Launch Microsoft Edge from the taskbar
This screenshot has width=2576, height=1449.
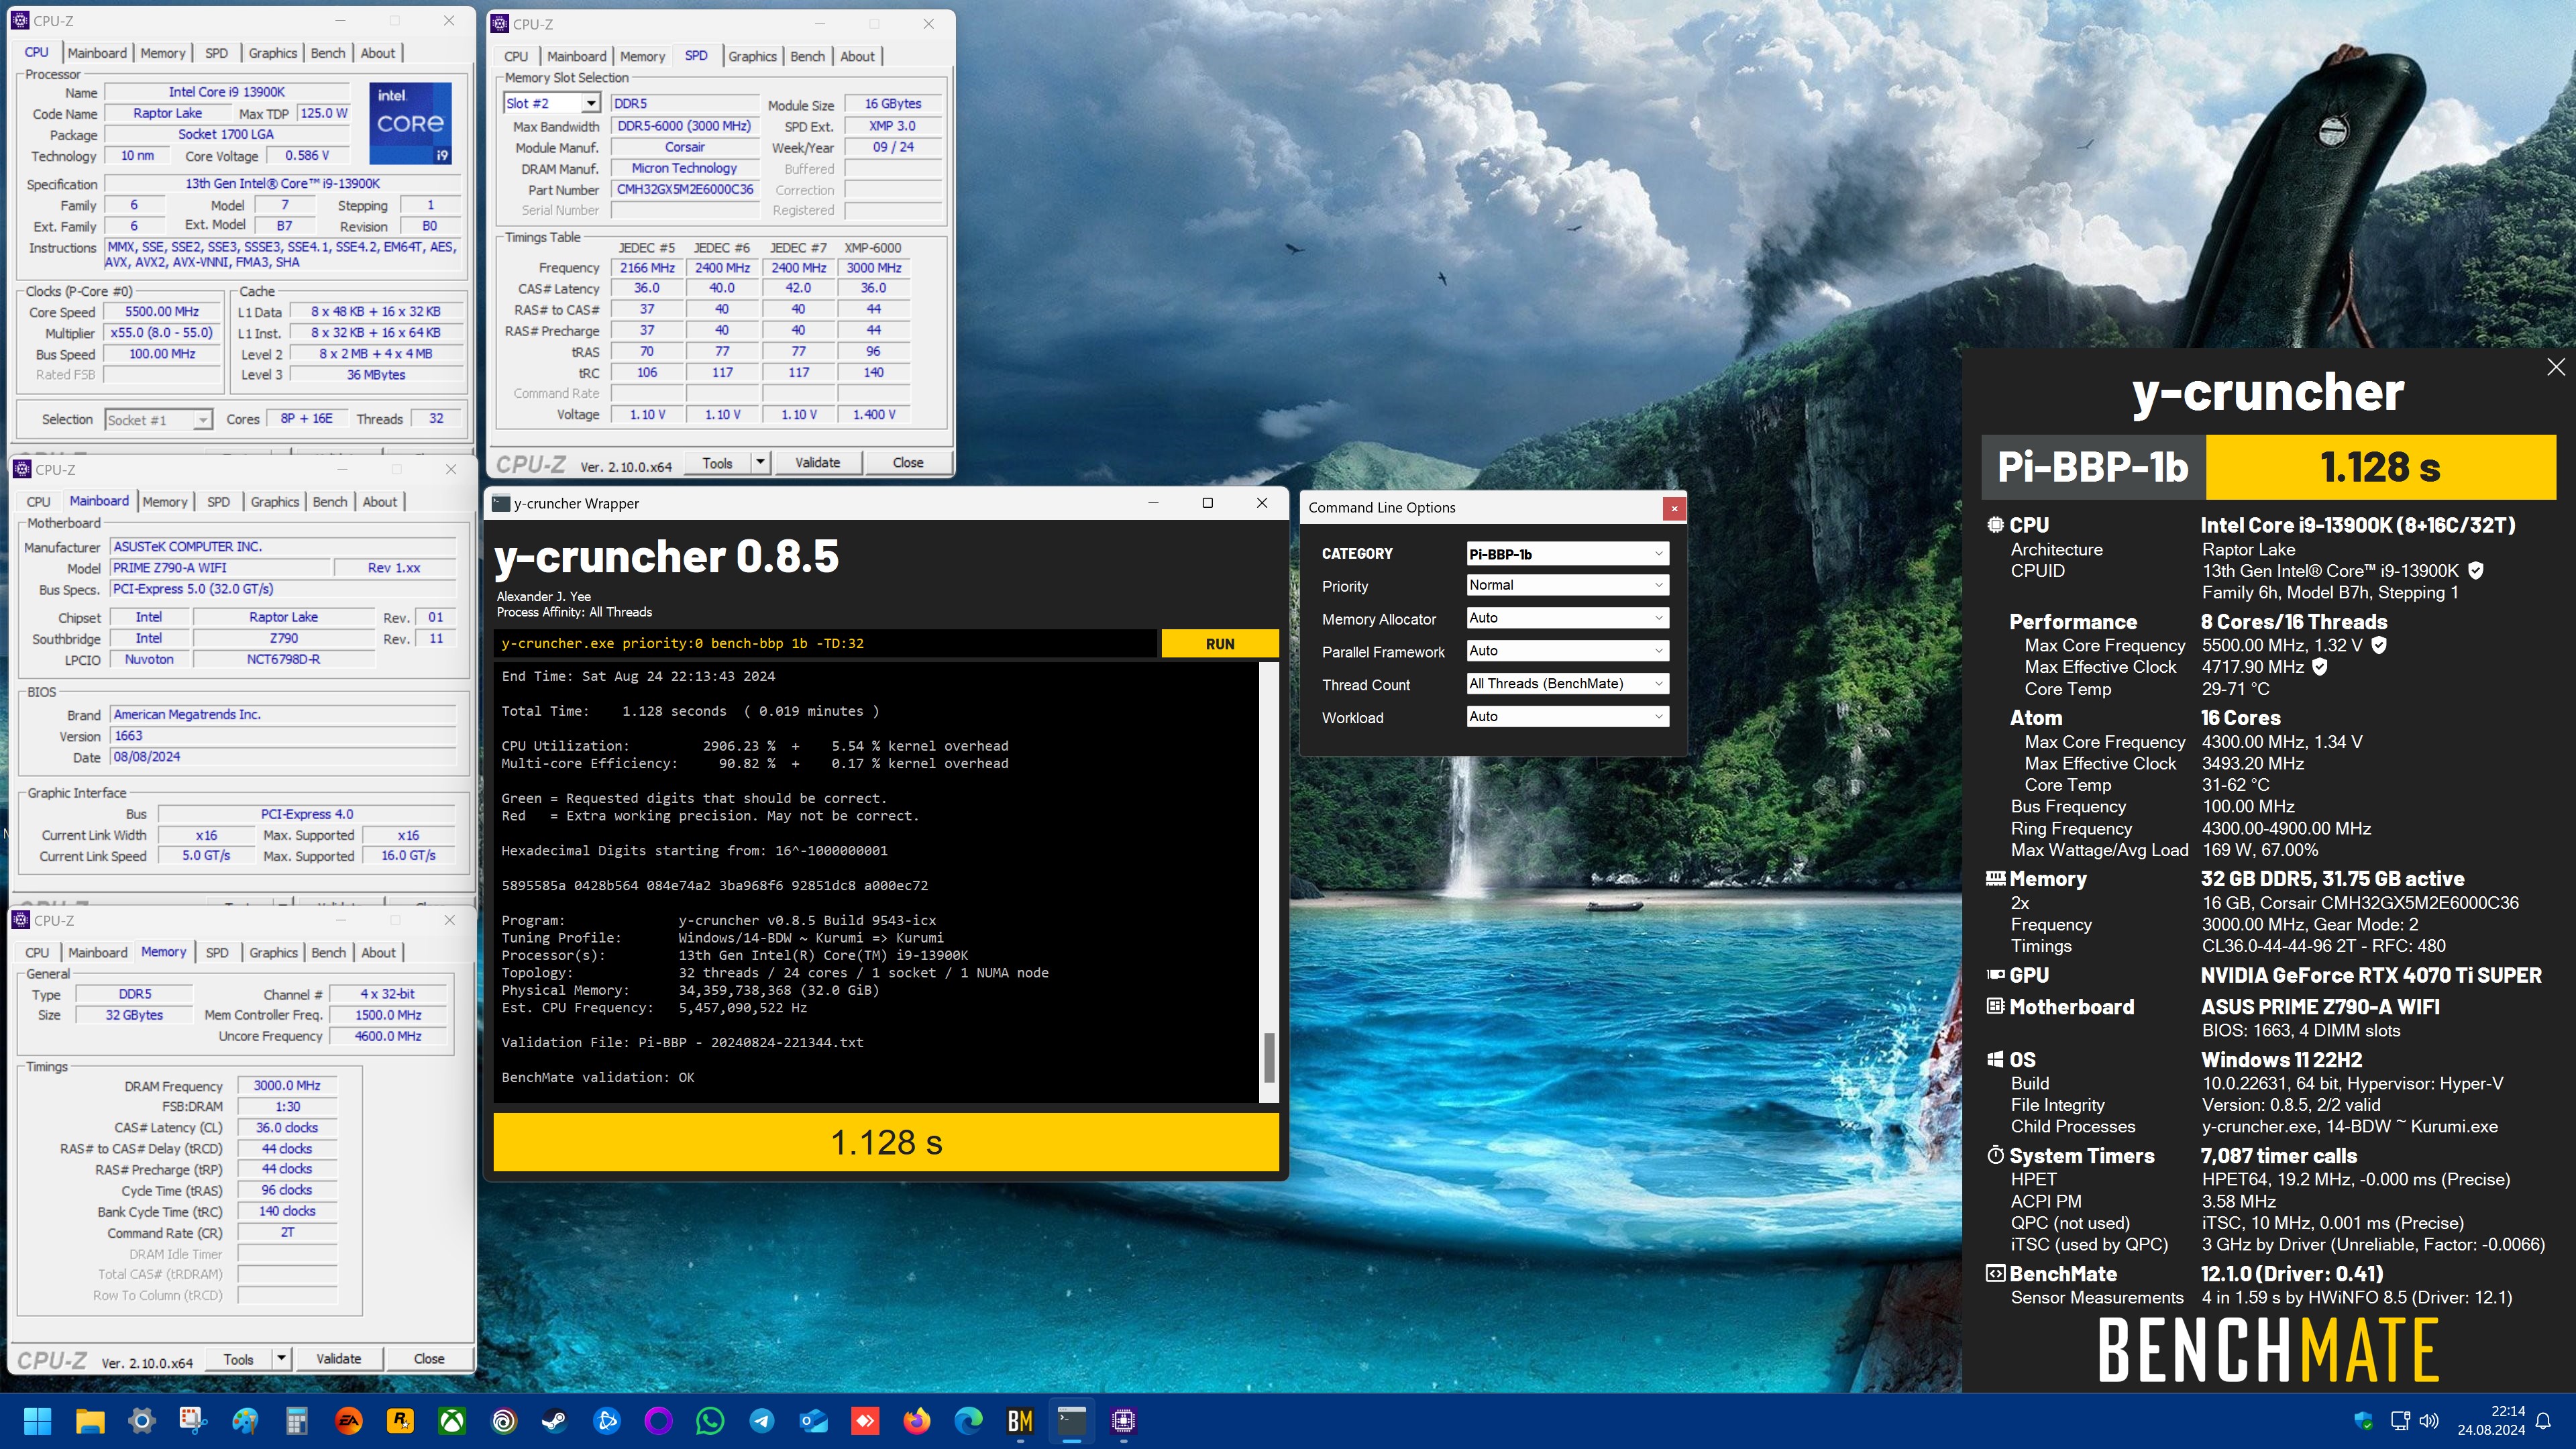[x=968, y=1420]
